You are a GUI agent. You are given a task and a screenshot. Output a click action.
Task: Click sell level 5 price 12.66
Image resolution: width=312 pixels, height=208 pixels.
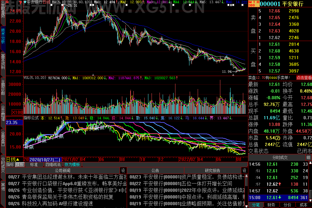pyautogui.click(x=274, y=11)
